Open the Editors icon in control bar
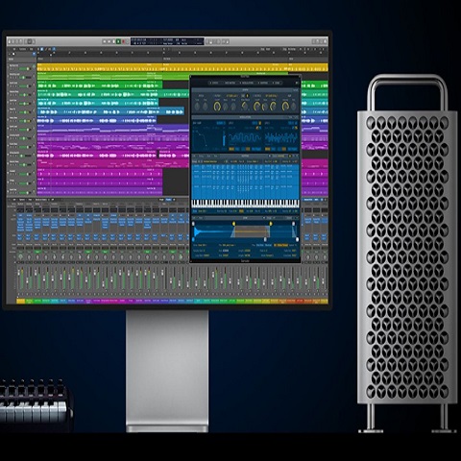Image resolution: width=461 pixels, height=461 pixels. click(34, 41)
